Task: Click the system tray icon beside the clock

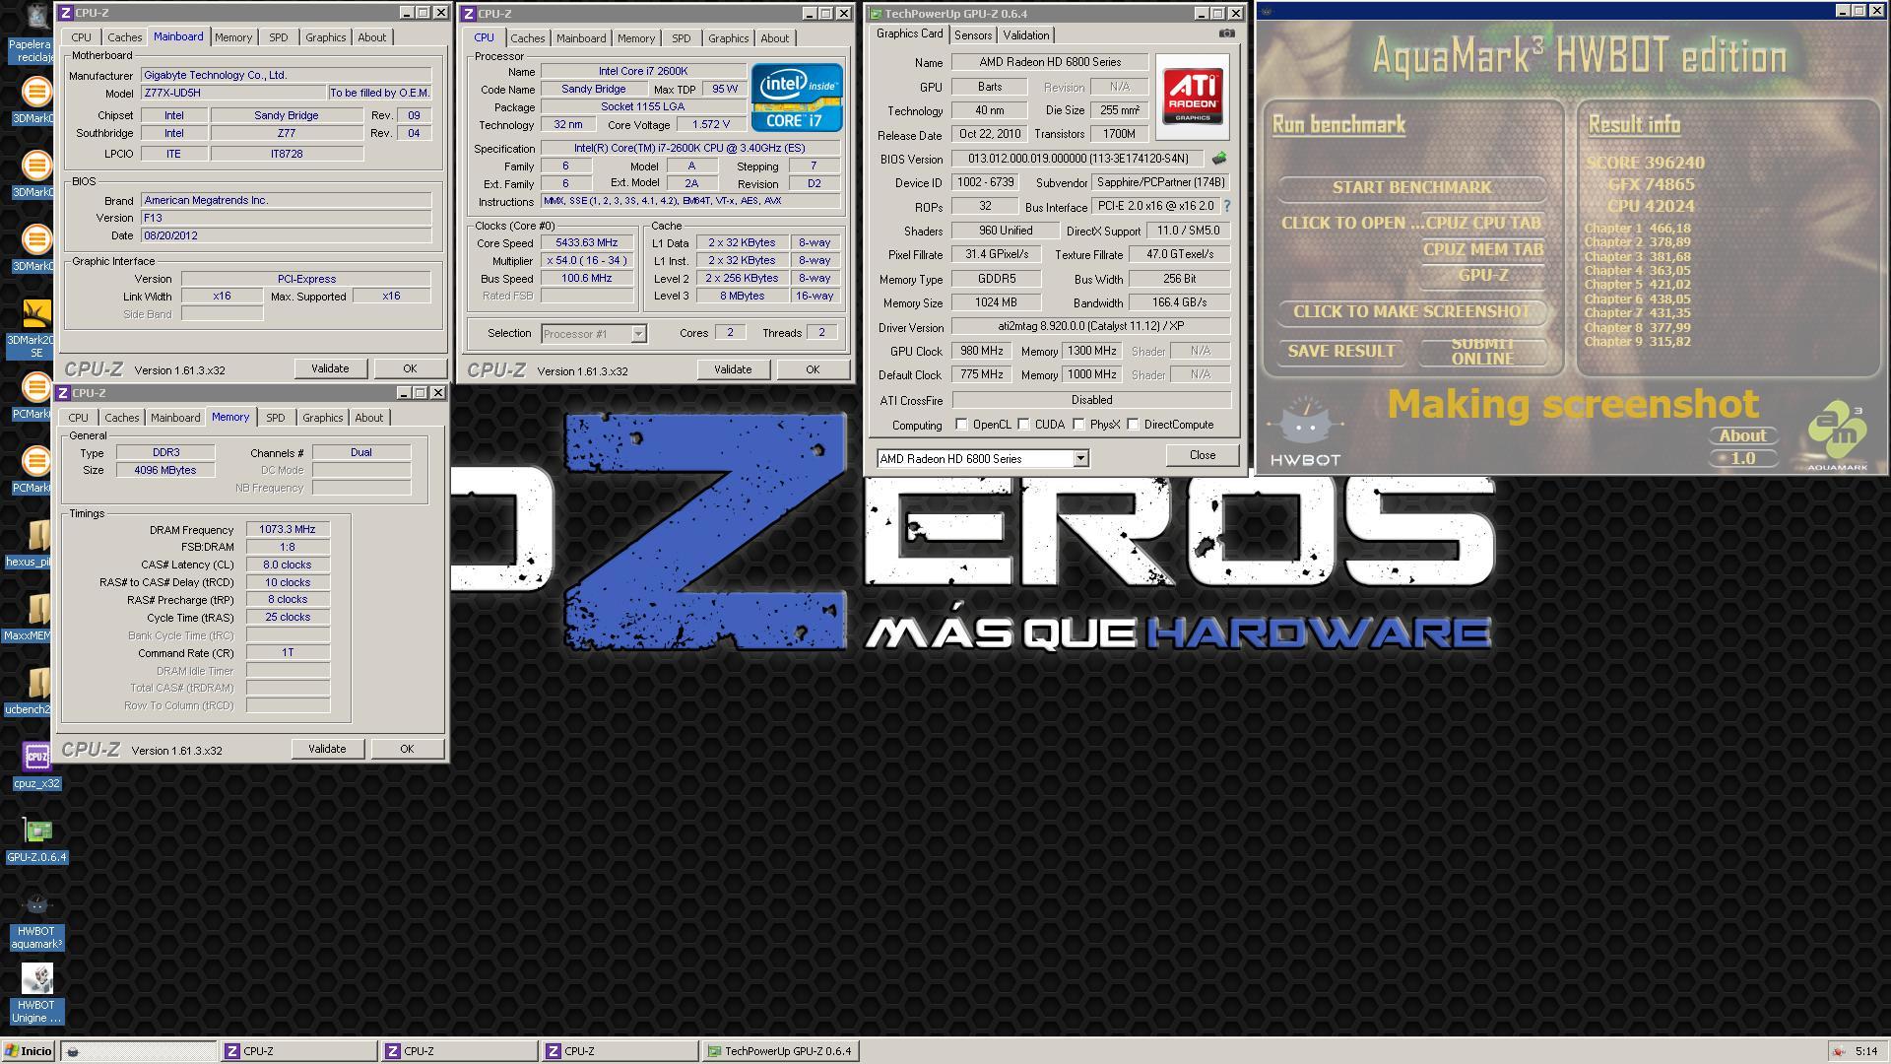Action: [x=1837, y=1051]
